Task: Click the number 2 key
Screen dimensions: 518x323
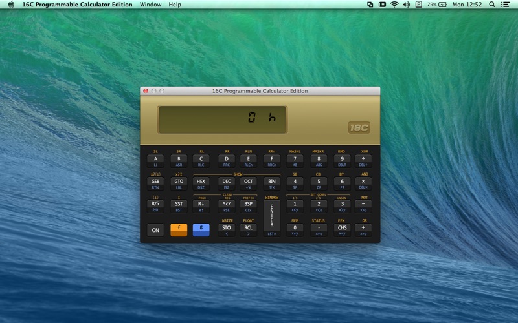Action: [319, 206]
